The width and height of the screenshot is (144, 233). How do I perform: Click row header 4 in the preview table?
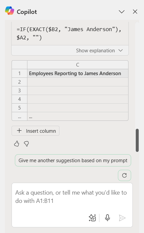(19, 99)
